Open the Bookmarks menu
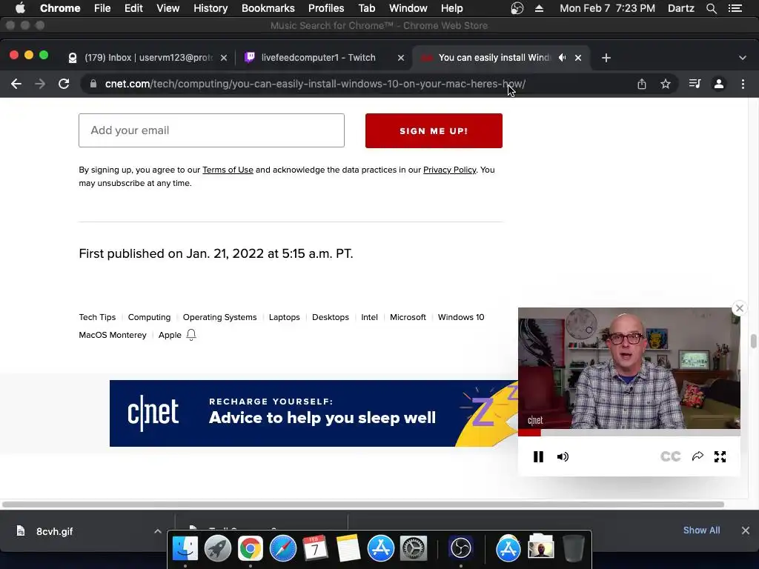Image resolution: width=759 pixels, height=569 pixels. click(x=268, y=8)
